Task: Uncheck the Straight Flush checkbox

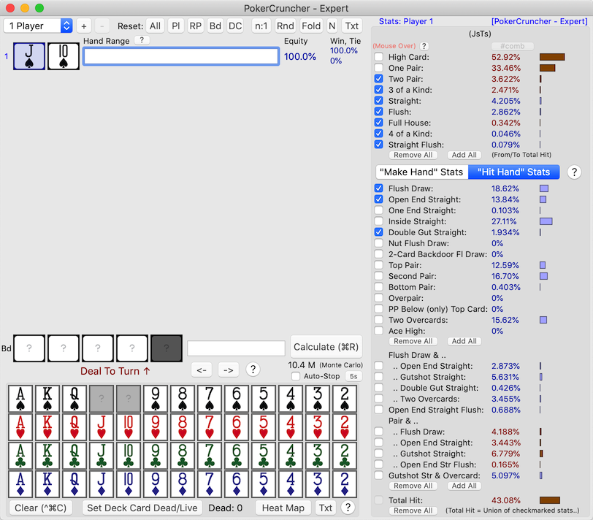Action: 378,145
